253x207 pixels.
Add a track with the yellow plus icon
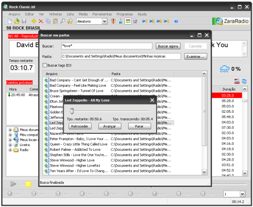(34, 21)
